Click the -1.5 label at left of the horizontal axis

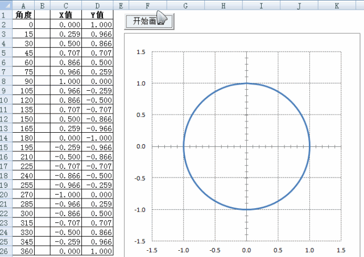tap(152, 250)
